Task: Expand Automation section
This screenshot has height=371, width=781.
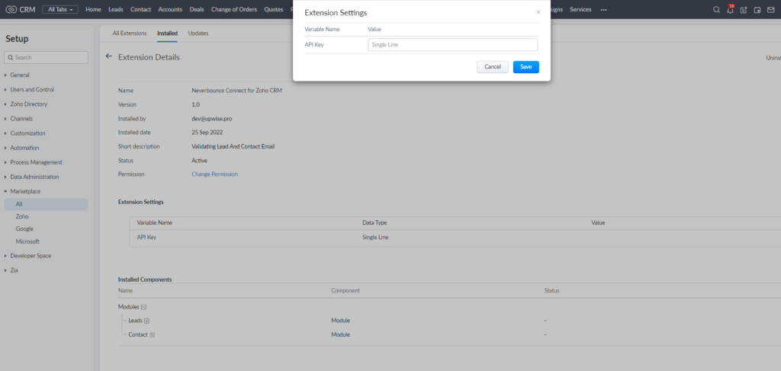Action: (24, 148)
